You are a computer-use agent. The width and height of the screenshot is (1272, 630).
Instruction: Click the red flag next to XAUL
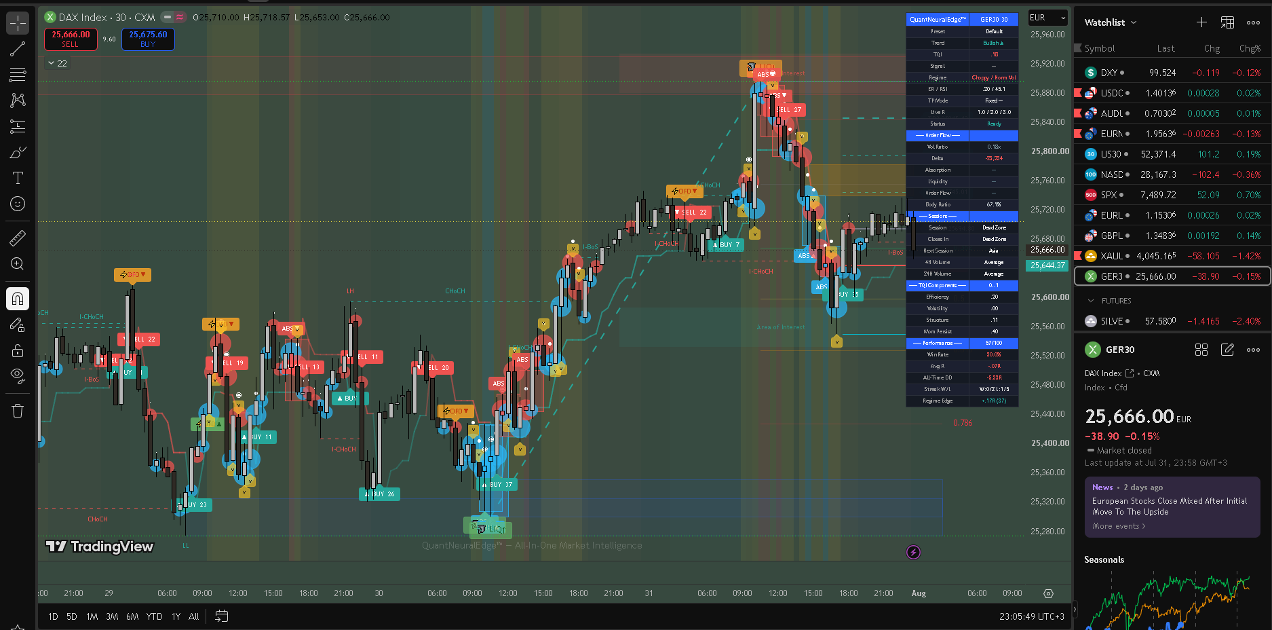point(1078,256)
